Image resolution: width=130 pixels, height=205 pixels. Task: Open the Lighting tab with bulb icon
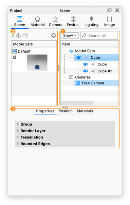tap(92, 19)
